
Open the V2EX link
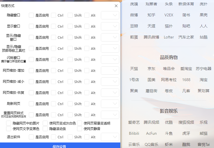point(169,15)
